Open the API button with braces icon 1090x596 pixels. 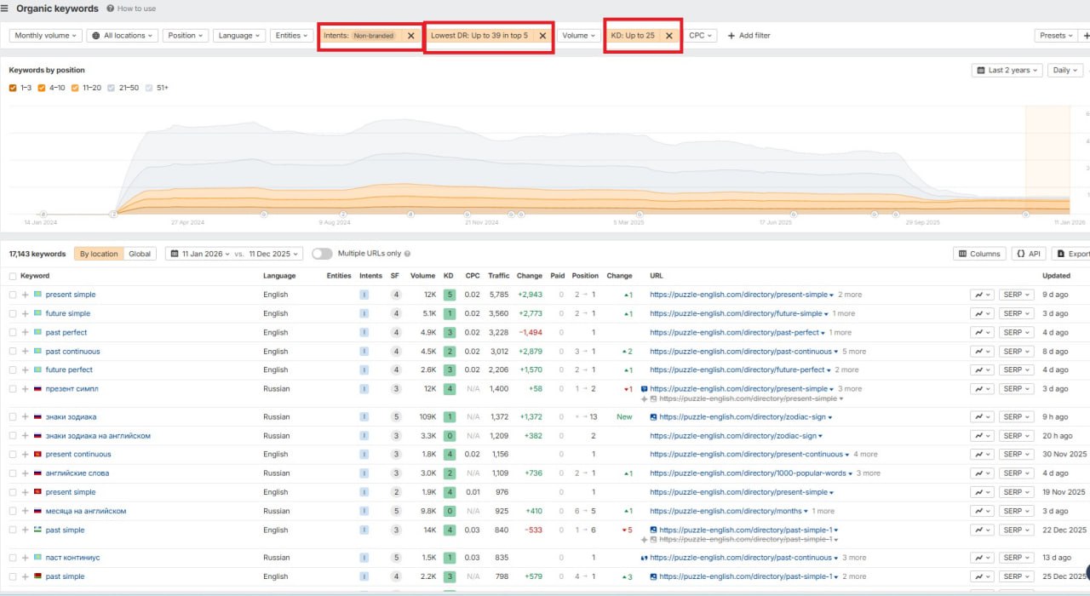(1029, 254)
